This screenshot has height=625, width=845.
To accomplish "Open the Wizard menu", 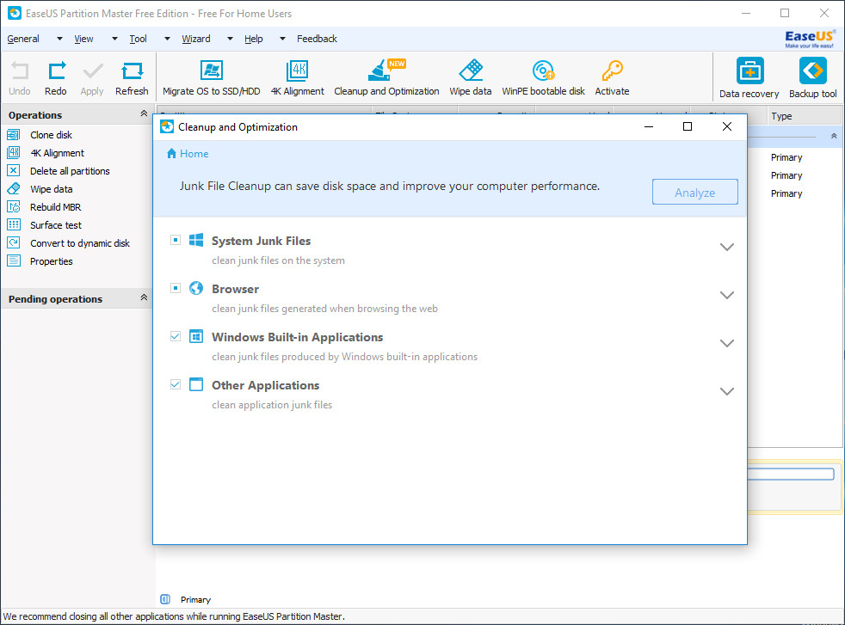I will 196,39.
